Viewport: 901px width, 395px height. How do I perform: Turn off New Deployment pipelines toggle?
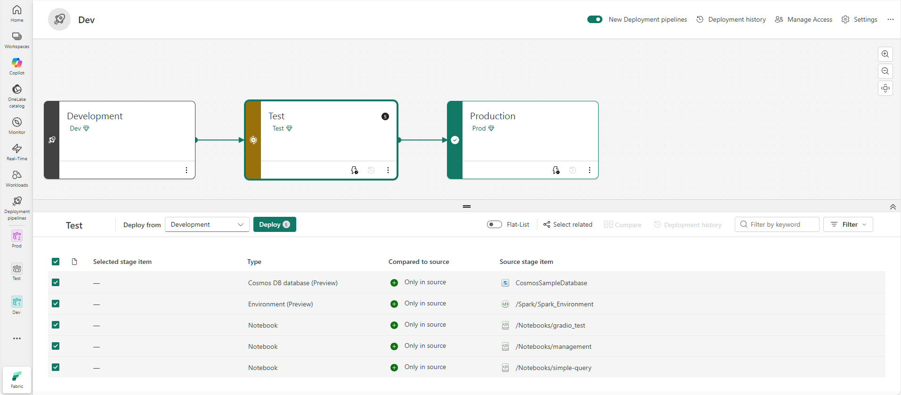(594, 19)
